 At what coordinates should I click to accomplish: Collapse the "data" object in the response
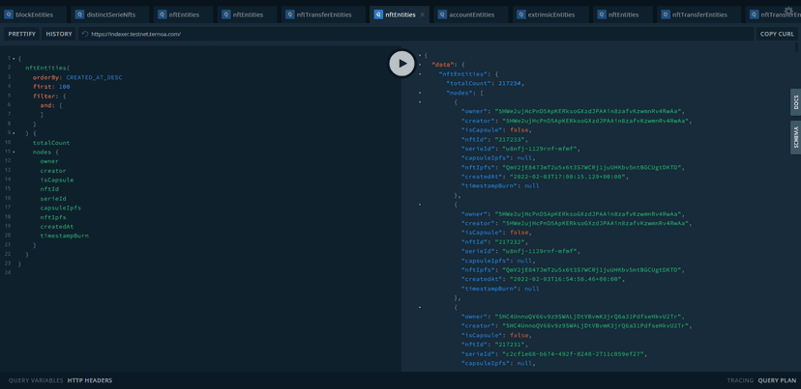pos(420,65)
